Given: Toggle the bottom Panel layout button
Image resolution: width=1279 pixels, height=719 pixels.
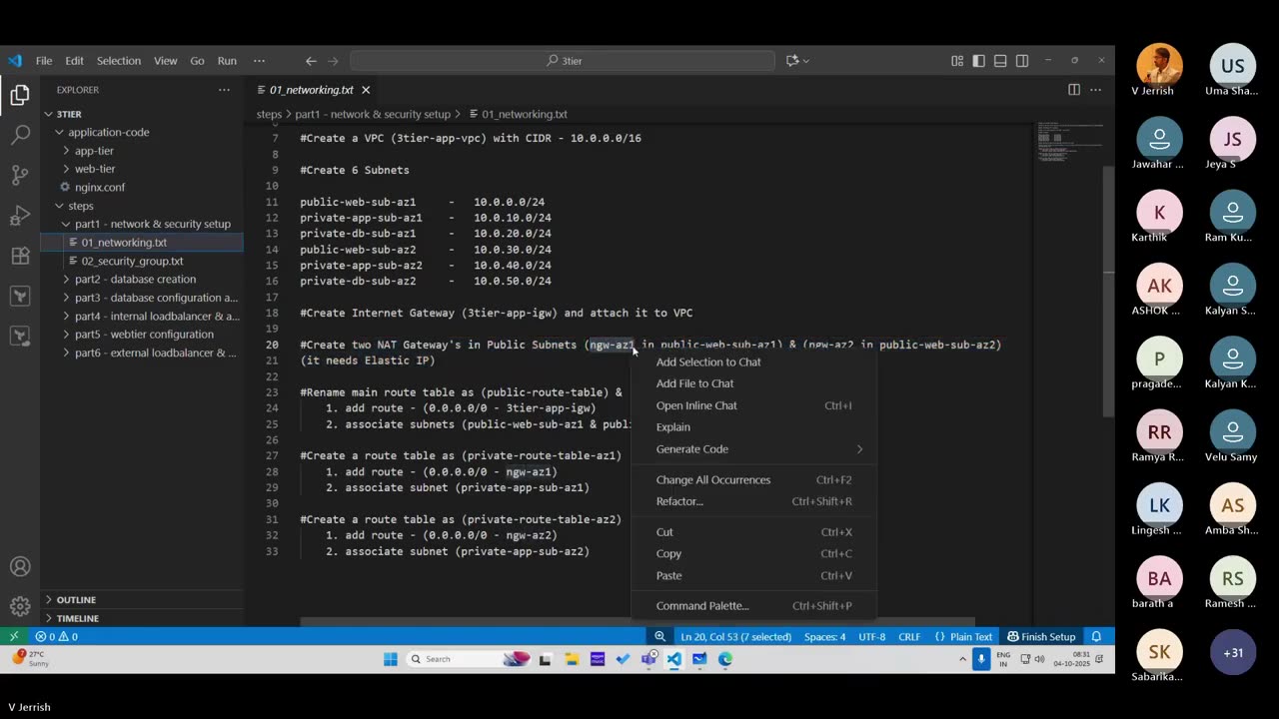Looking at the screenshot, I should [1000, 61].
